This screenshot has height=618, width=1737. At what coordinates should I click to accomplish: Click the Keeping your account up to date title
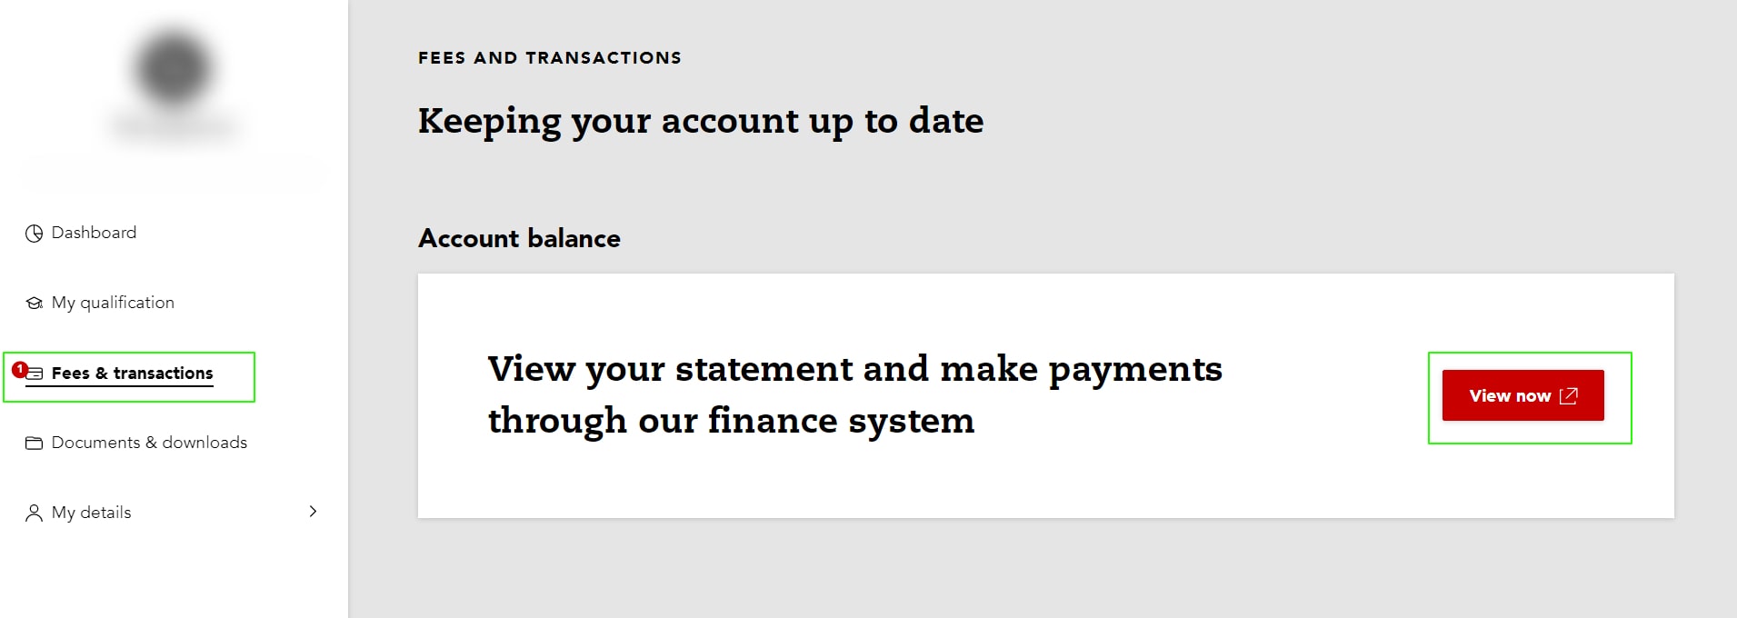701,122
